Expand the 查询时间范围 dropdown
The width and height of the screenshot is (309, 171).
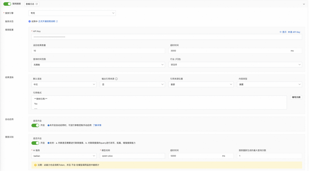pos(98,65)
